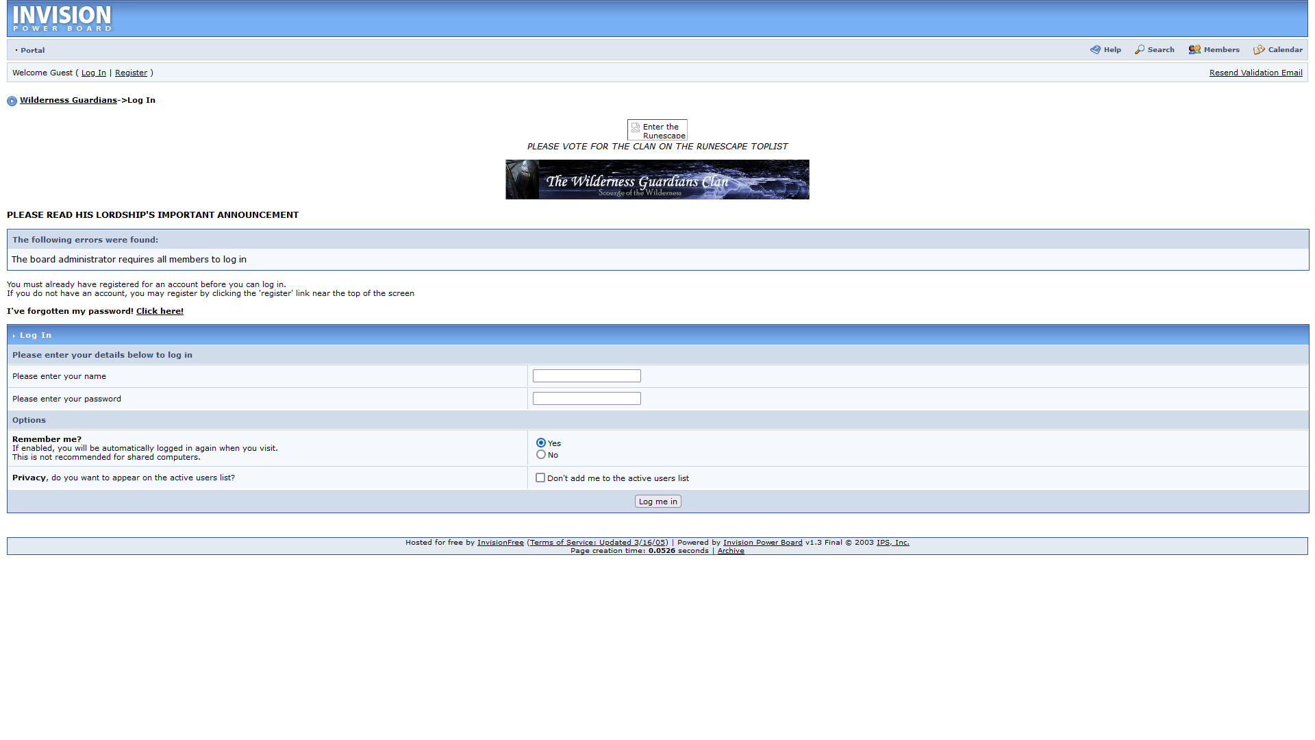Click the Search magnifier icon
This screenshot has width=1315, height=740.
click(x=1139, y=49)
